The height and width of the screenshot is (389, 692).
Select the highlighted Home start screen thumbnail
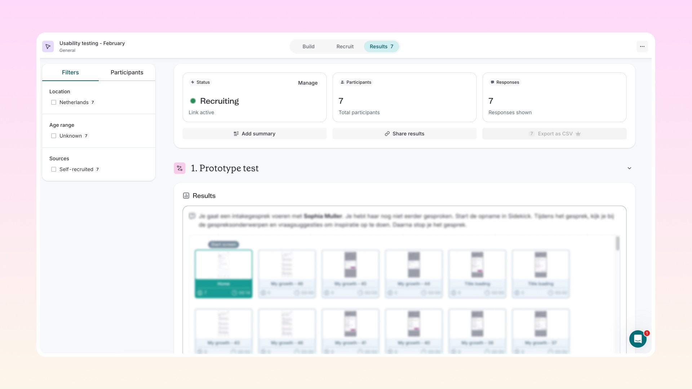tap(223, 273)
